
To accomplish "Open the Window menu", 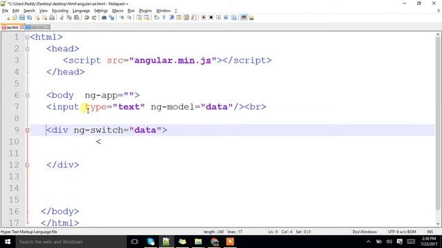I will click(163, 11).
